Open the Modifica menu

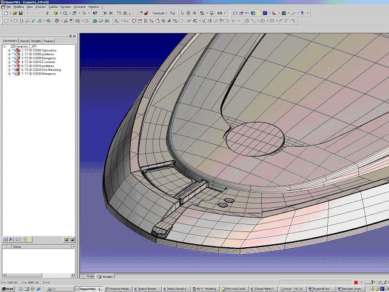click(x=18, y=7)
